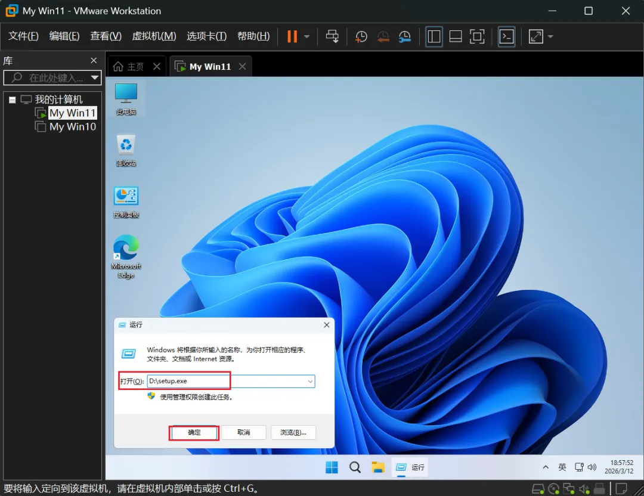
Task: Open the stretch display dropdown arrow
Action: 550,36
